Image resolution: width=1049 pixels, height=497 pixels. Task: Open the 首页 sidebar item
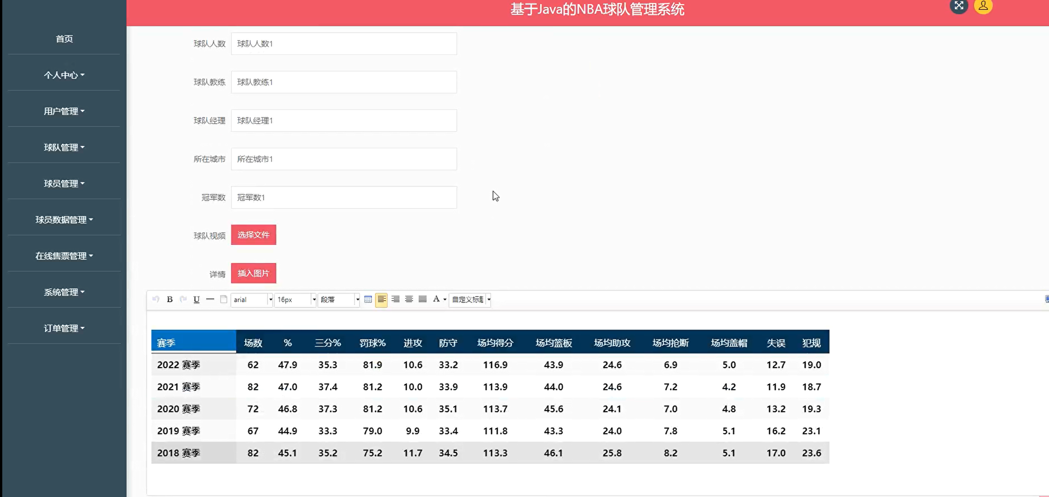[64, 39]
